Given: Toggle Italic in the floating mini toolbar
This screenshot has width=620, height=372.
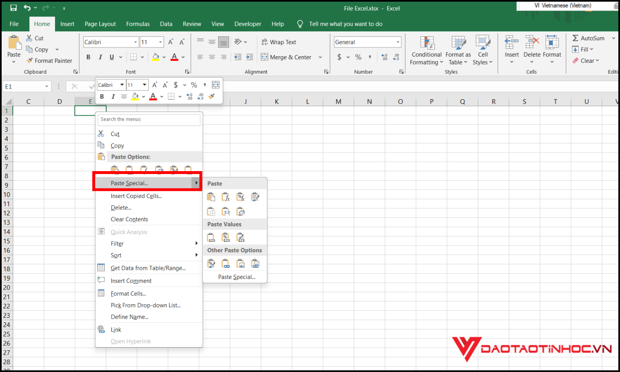Looking at the screenshot, I should [x=113, y=97].
